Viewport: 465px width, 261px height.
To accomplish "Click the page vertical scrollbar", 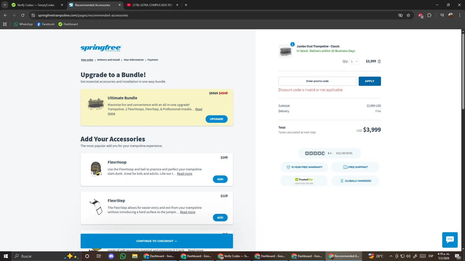I will pyautogui.click(x=463, y=71).
